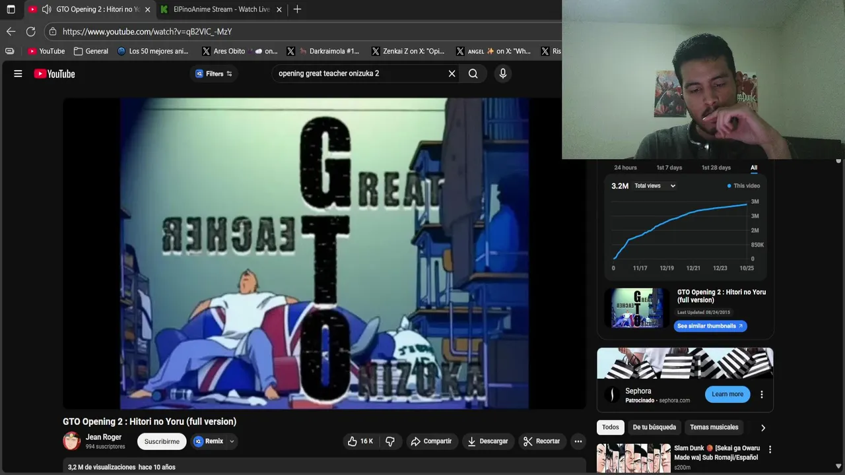
Task: Click the Compartir share button
Action: [x=431, y=441]
